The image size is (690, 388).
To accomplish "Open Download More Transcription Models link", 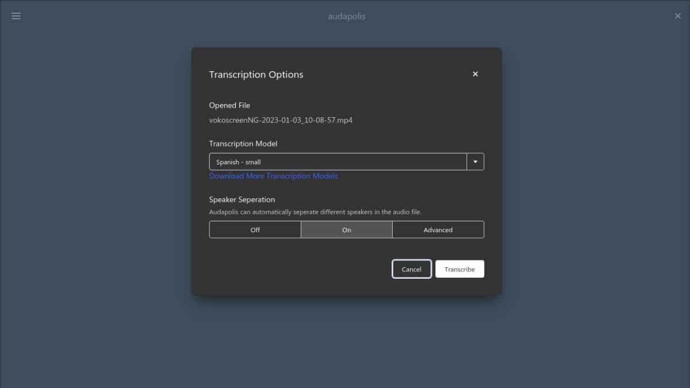I will coord(274,176).
